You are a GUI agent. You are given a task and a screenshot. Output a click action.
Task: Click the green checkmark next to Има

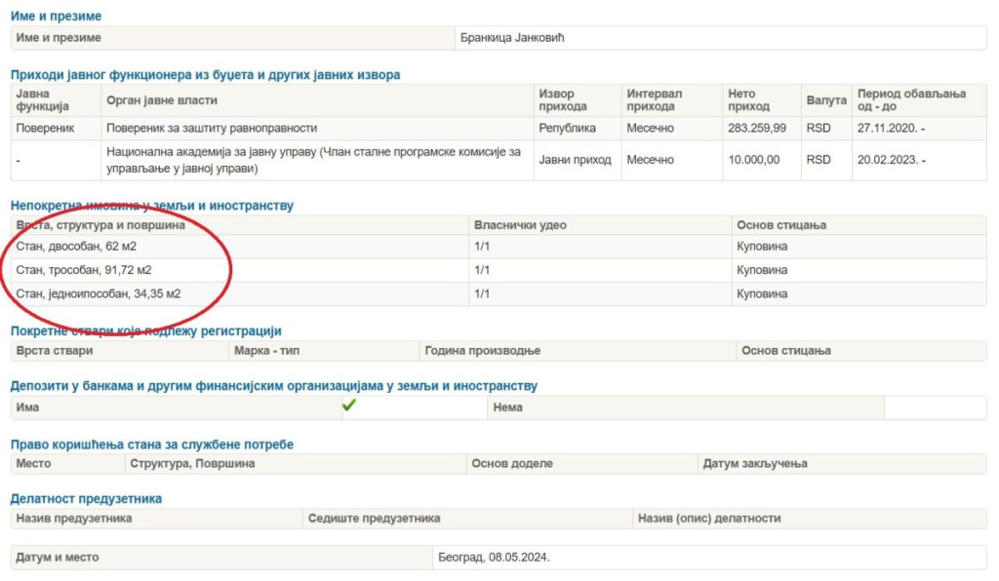[x=349, y=407]
